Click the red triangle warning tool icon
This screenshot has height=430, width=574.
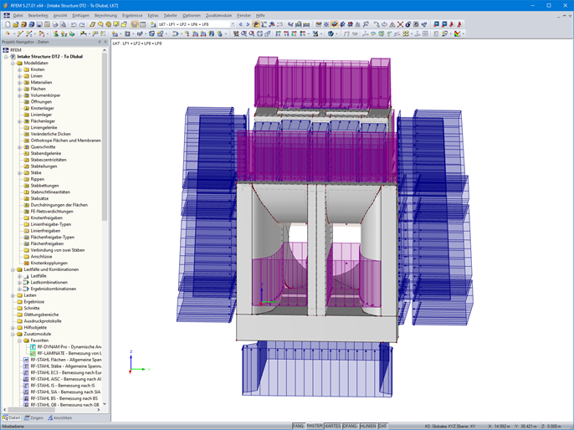tap(392, 24)
